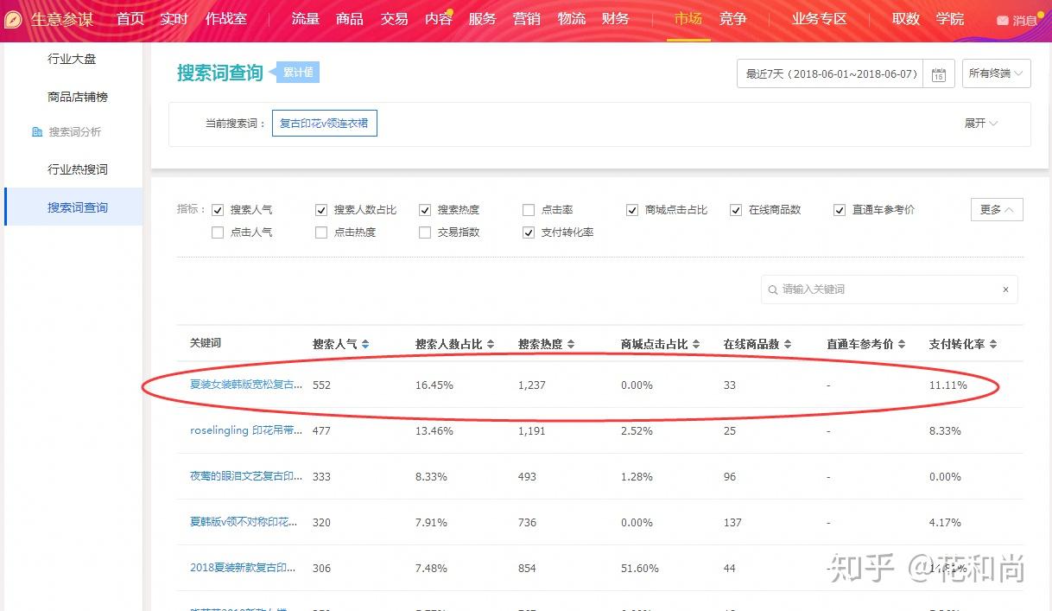Click the 消息 message icon
Image resolution: width=1052 pixels, height=611 pixels.
1002,20
